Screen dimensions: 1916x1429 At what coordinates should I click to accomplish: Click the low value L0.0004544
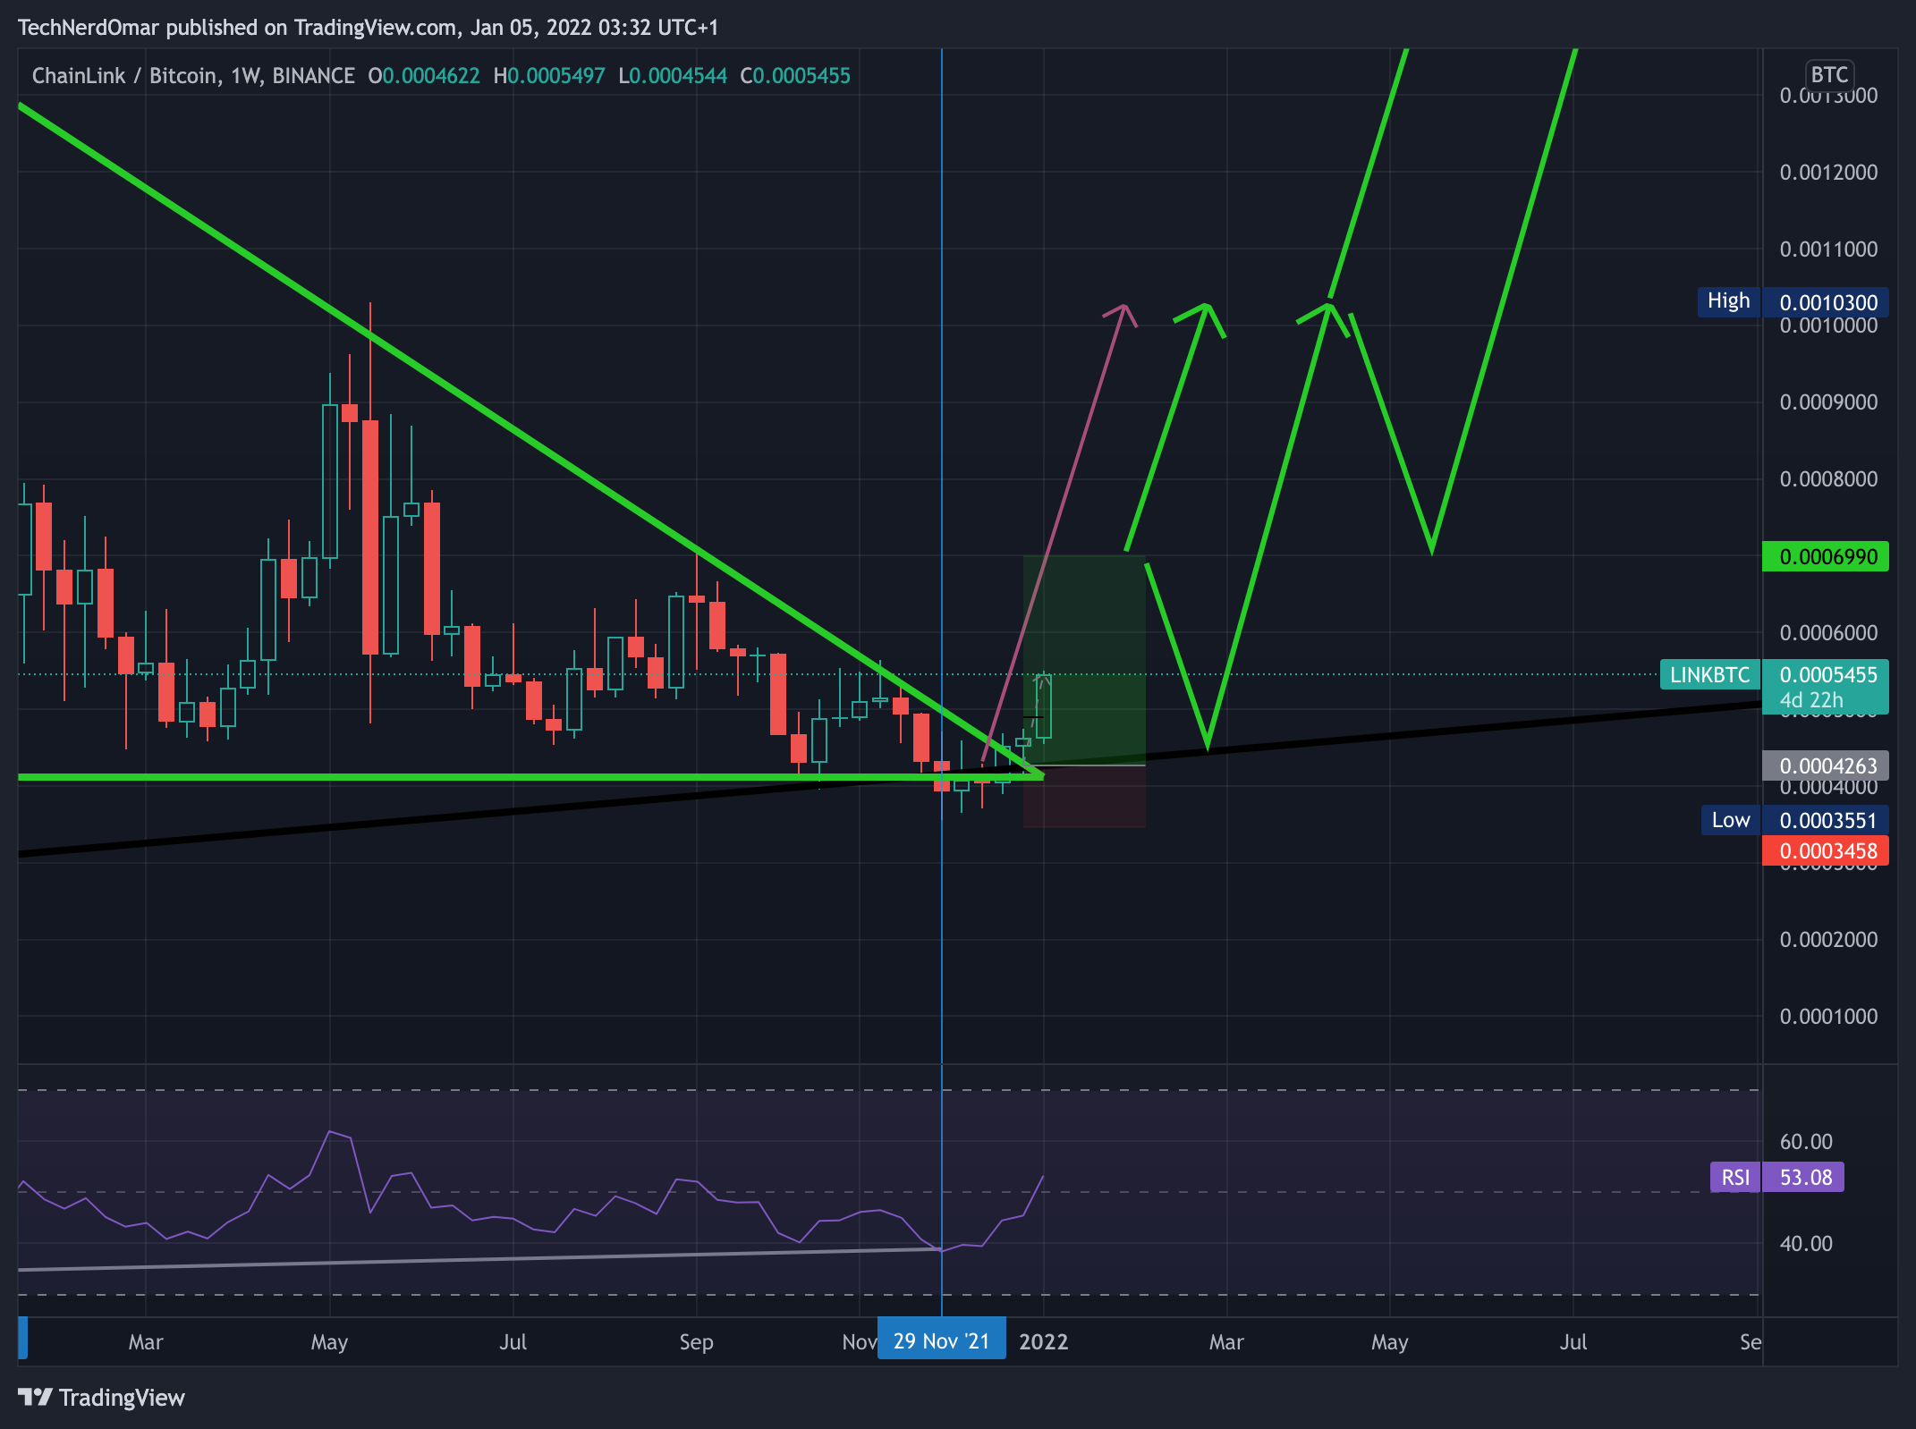click(x=673, y=76)
